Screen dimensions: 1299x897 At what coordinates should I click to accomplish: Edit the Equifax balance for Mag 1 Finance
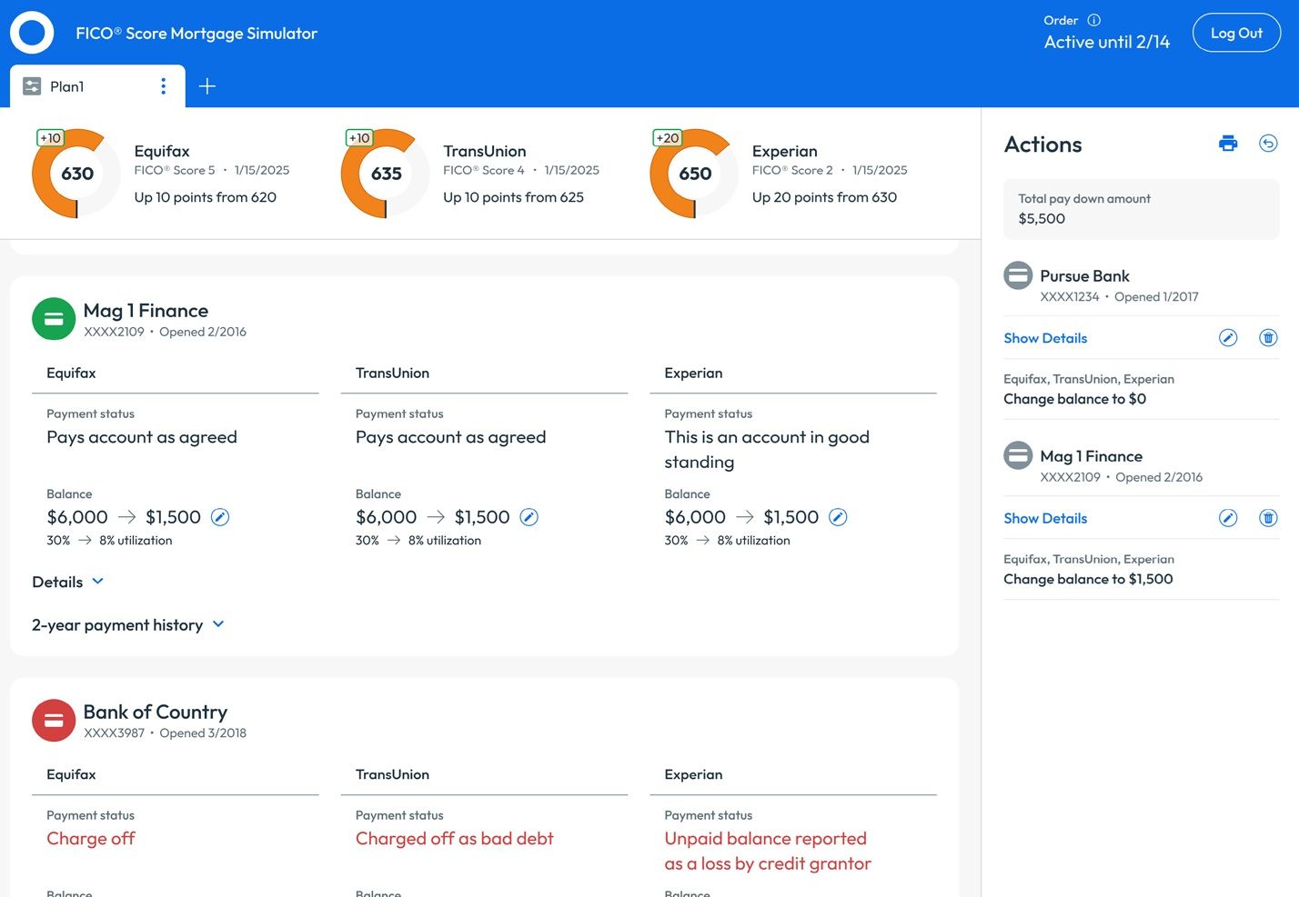220,517
